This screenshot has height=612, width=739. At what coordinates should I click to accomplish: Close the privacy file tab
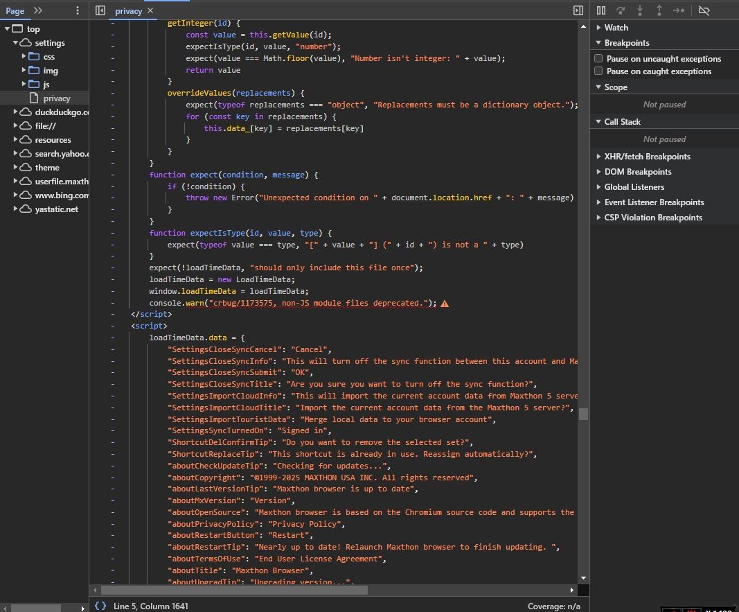[150, 10]
